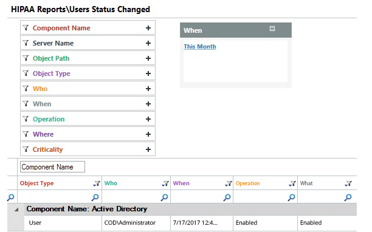Click the When column header filter funnel

pos(228,183)
